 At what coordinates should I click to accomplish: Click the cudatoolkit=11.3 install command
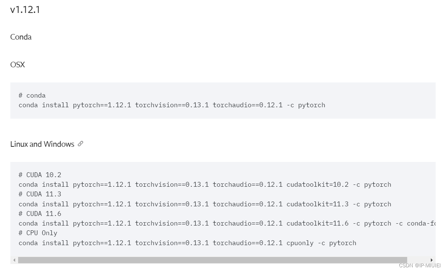tap(205, 204)
